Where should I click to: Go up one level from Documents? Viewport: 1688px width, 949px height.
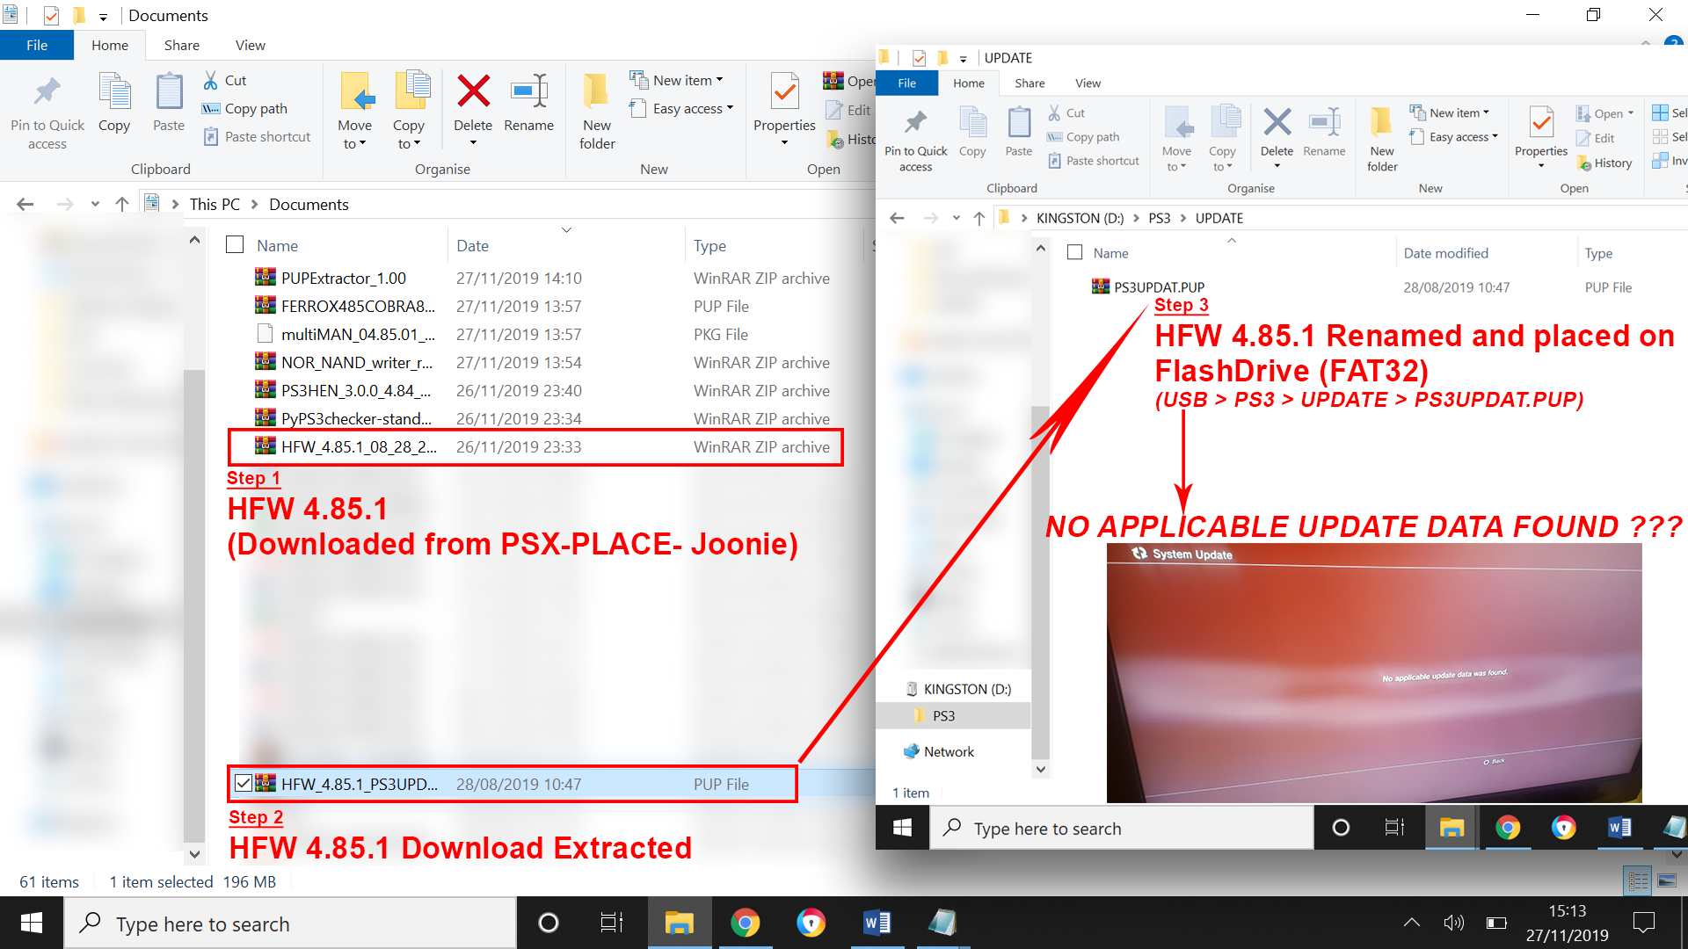pyautogui.click(x=122, y=204)
